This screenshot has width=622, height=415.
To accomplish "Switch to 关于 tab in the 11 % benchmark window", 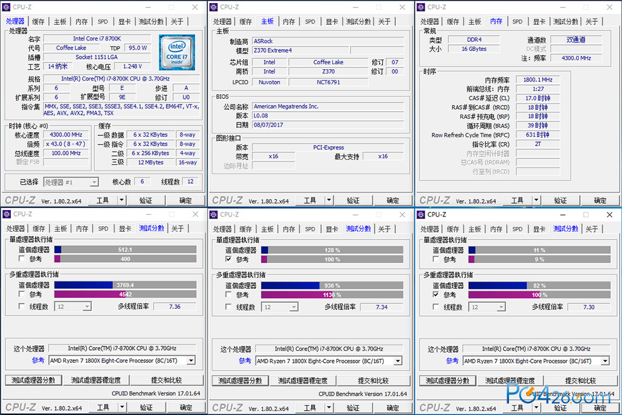I will (x=592, y=229).
